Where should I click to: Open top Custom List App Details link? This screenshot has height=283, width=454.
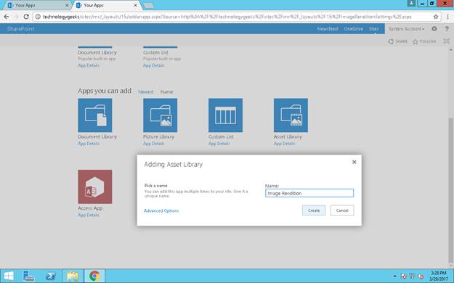[154, 65]
